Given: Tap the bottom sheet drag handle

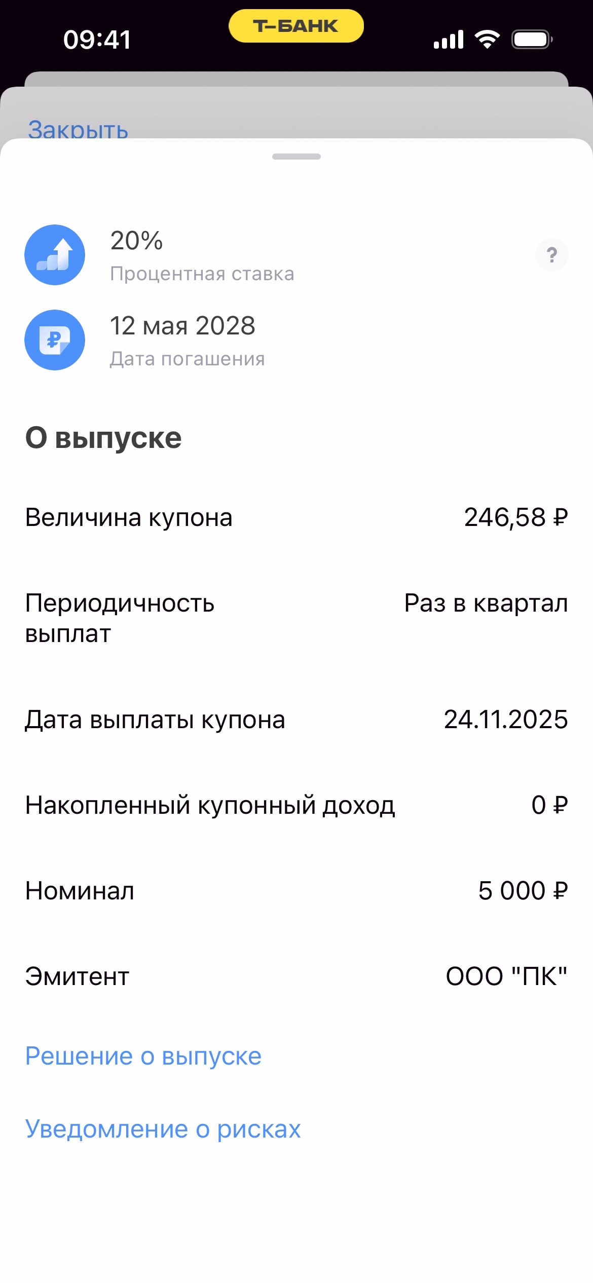Looking at the screenshot, I should click(x=296, y=157).
